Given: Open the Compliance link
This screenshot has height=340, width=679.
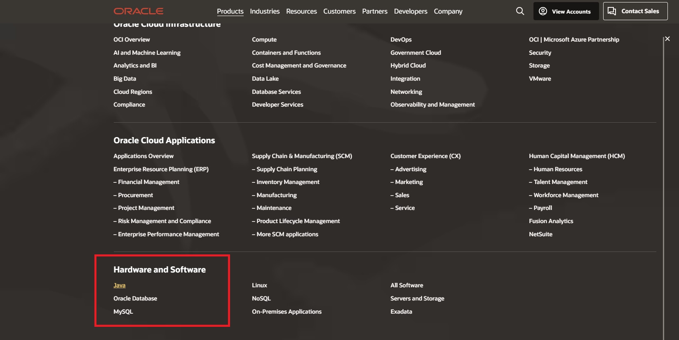Looking at the screenshot, I should 129,105.
